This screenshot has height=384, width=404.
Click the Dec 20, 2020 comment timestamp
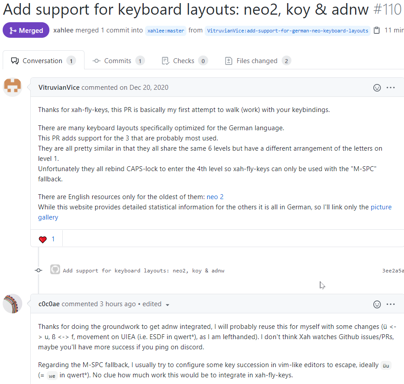click(x=149, y=88)
